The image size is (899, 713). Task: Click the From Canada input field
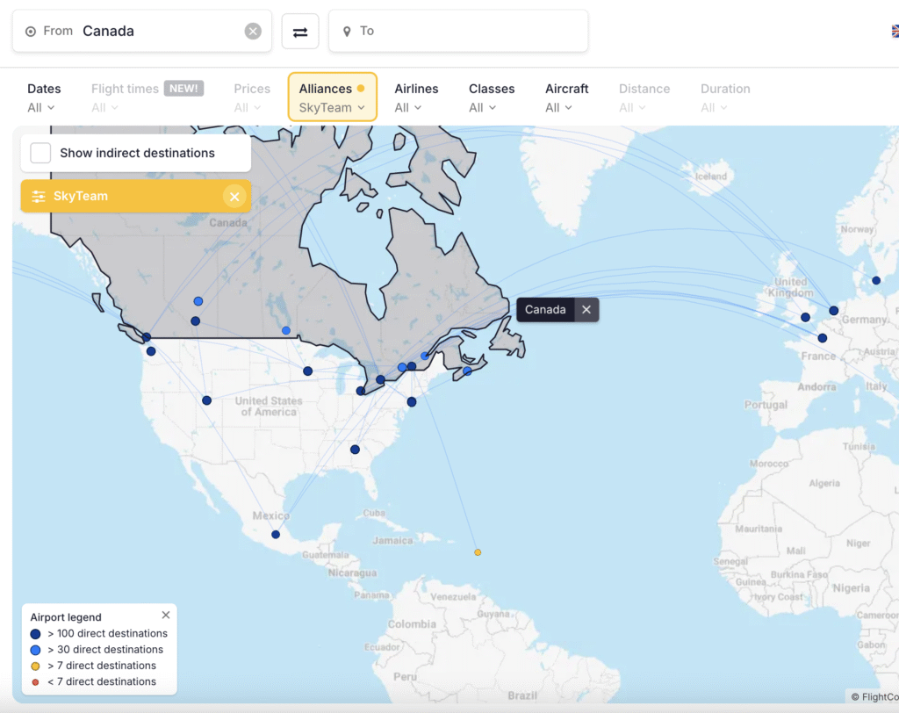coord(158,32)
